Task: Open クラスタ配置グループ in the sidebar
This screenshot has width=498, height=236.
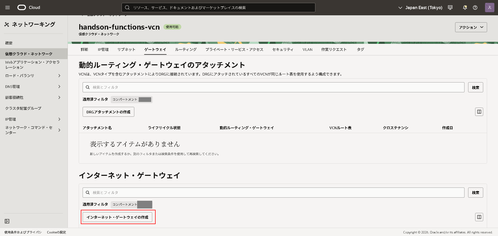Action: [23, 108]
